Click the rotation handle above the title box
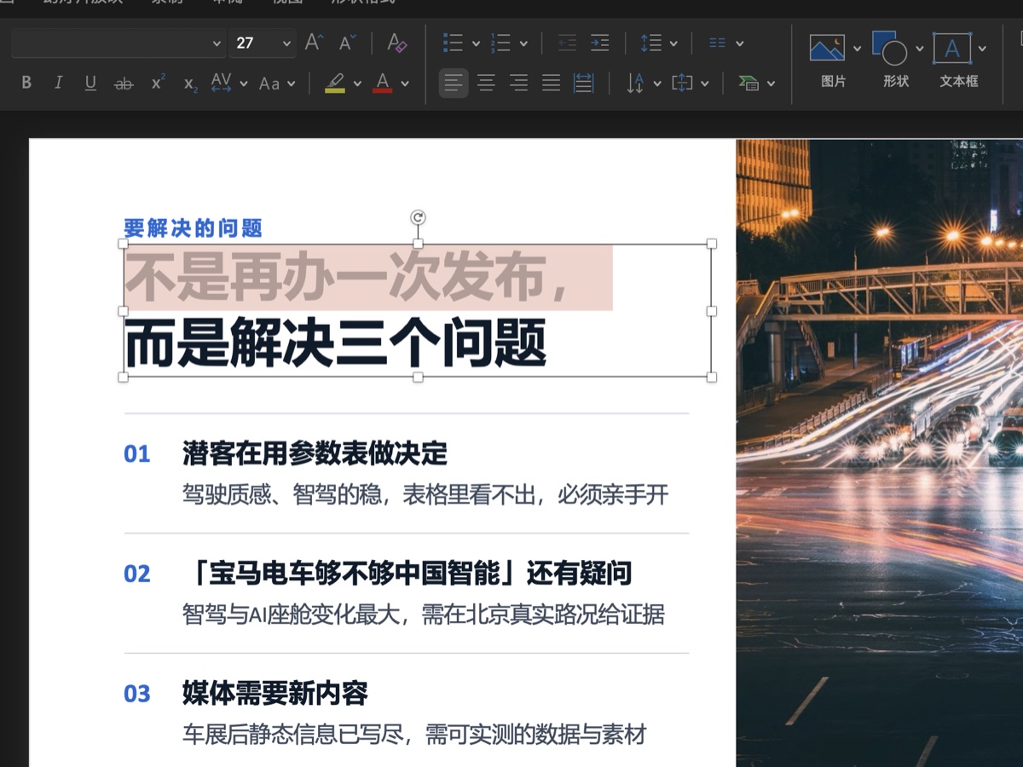This screenshot has width=1023, height=767. pos(418,217)
